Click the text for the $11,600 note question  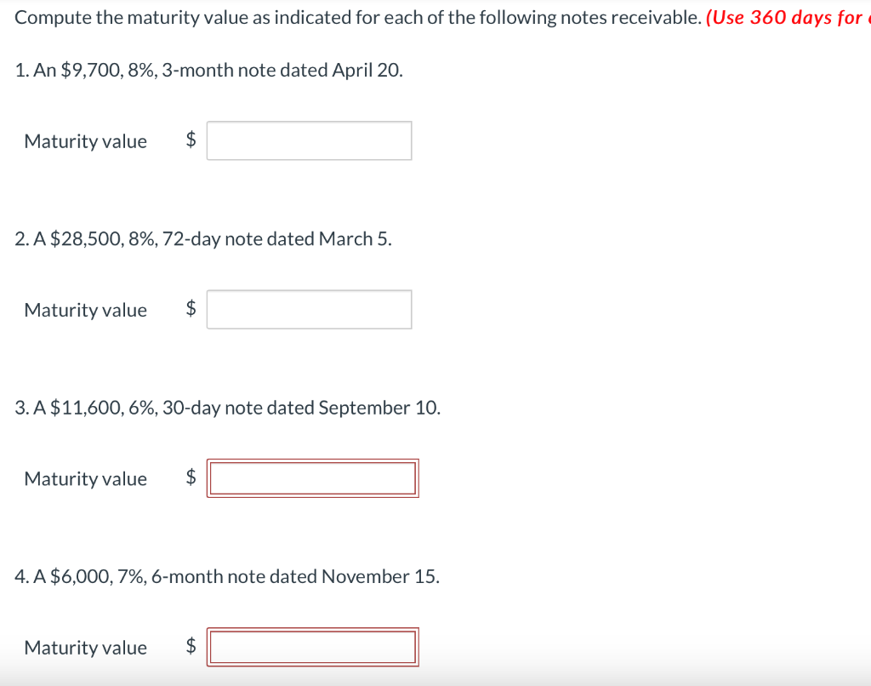coord(227,408)
